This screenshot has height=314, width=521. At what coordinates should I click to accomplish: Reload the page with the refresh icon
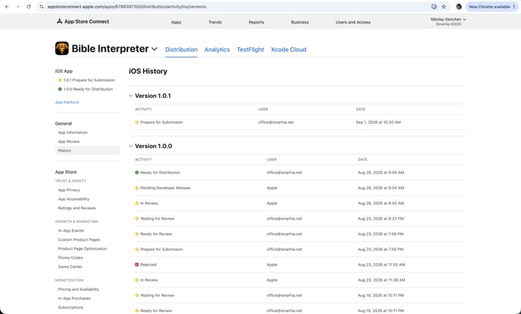[28, 6]
